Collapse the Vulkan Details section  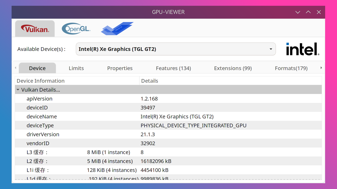(18, 89)
